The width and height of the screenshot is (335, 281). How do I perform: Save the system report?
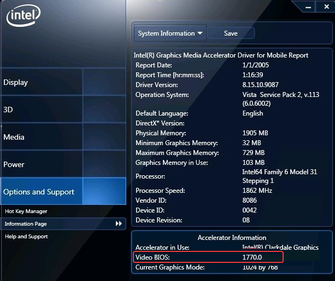(231, 33)
